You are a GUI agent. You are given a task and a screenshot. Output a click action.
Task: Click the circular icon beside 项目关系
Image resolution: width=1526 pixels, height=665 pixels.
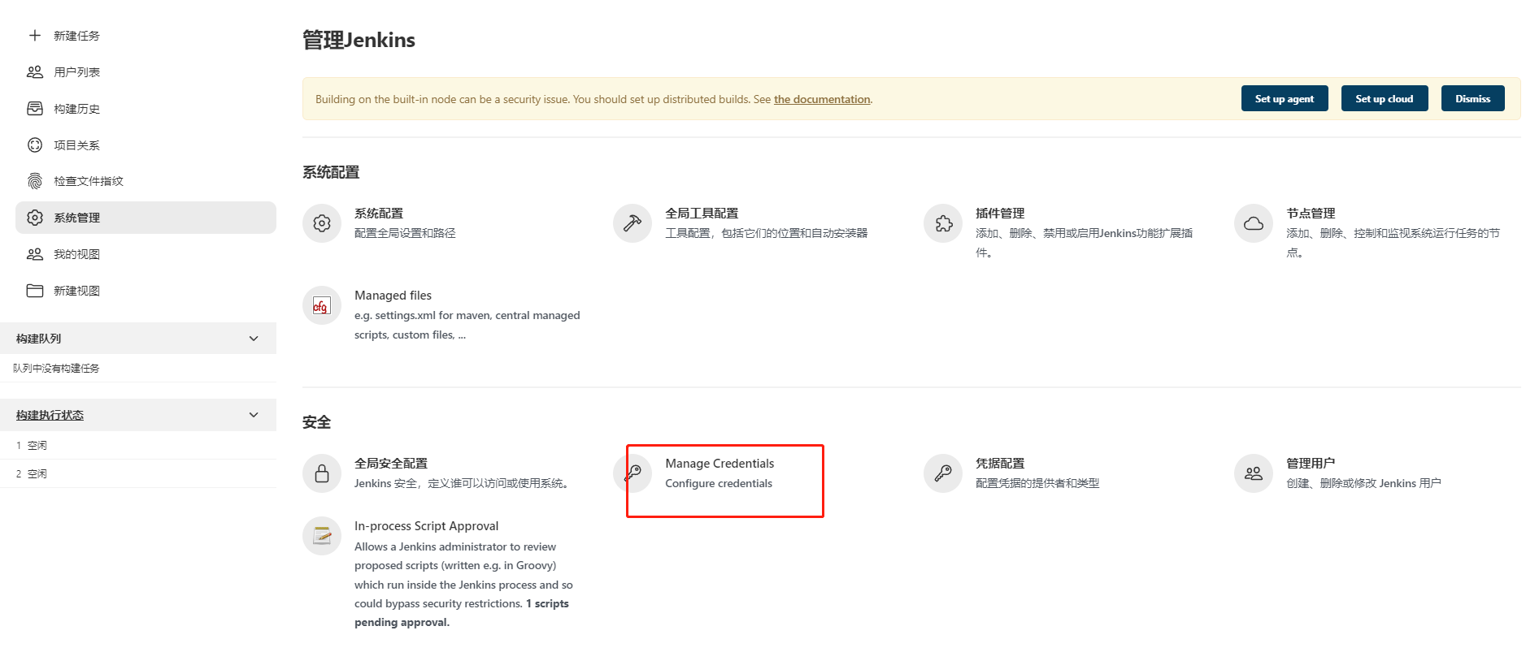35,145
